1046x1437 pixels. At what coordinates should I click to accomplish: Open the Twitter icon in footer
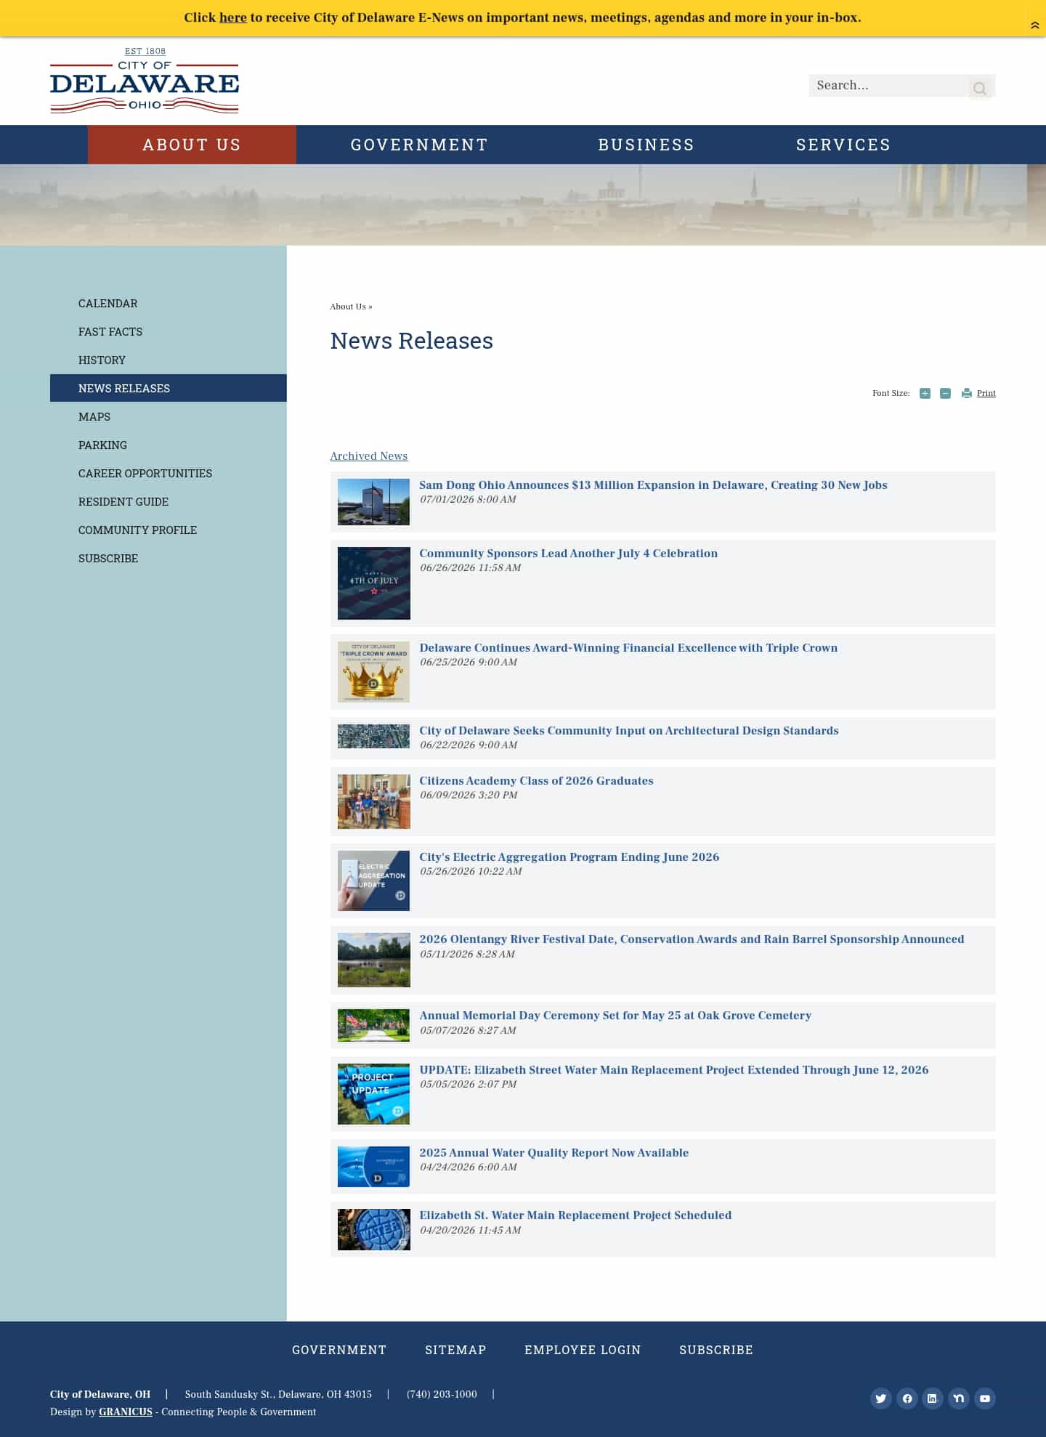pos(881,1398)
